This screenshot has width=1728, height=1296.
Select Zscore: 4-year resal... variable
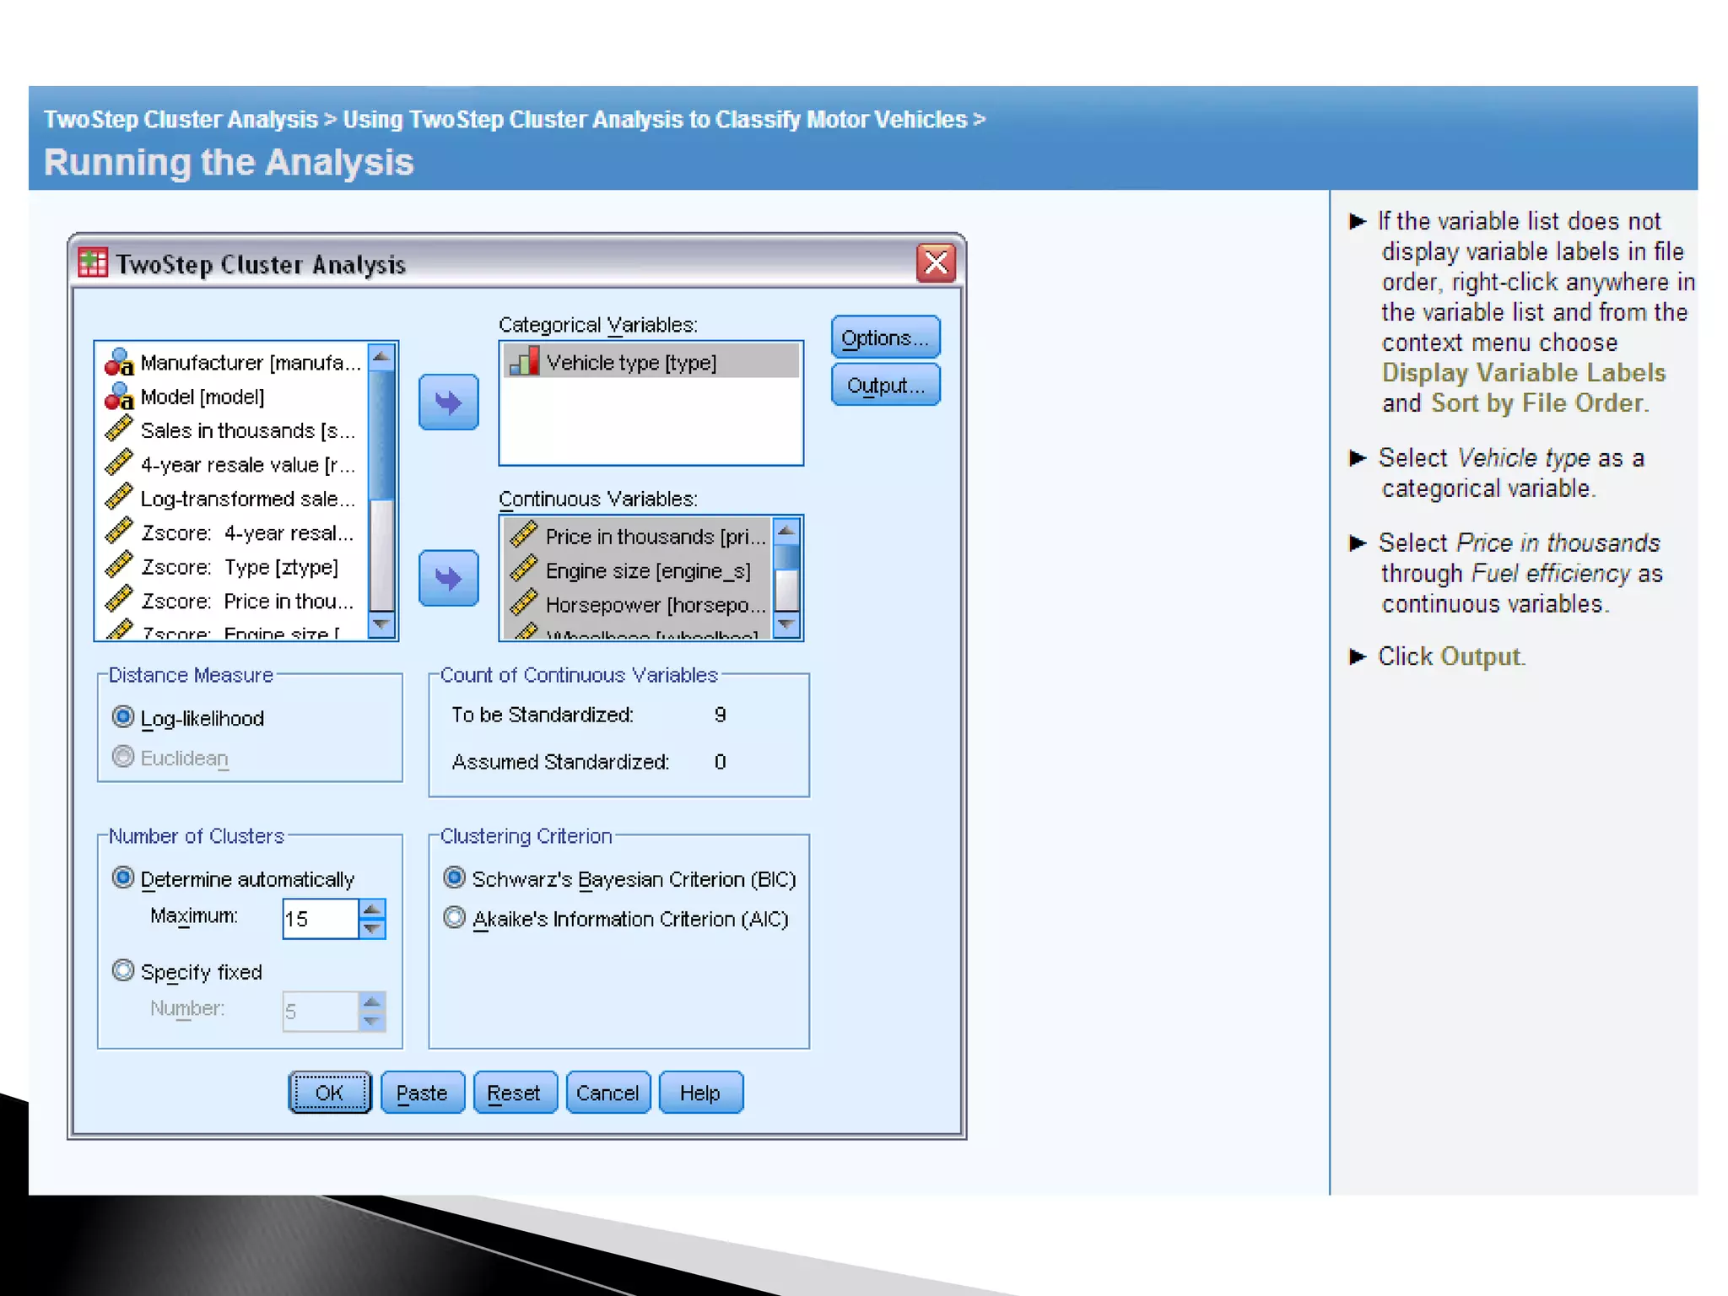(x=233, y=532)
